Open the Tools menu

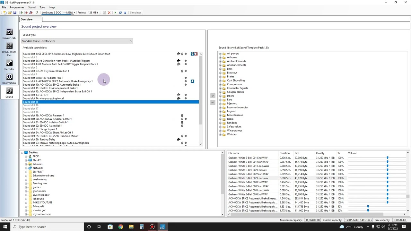coord(42,7)
